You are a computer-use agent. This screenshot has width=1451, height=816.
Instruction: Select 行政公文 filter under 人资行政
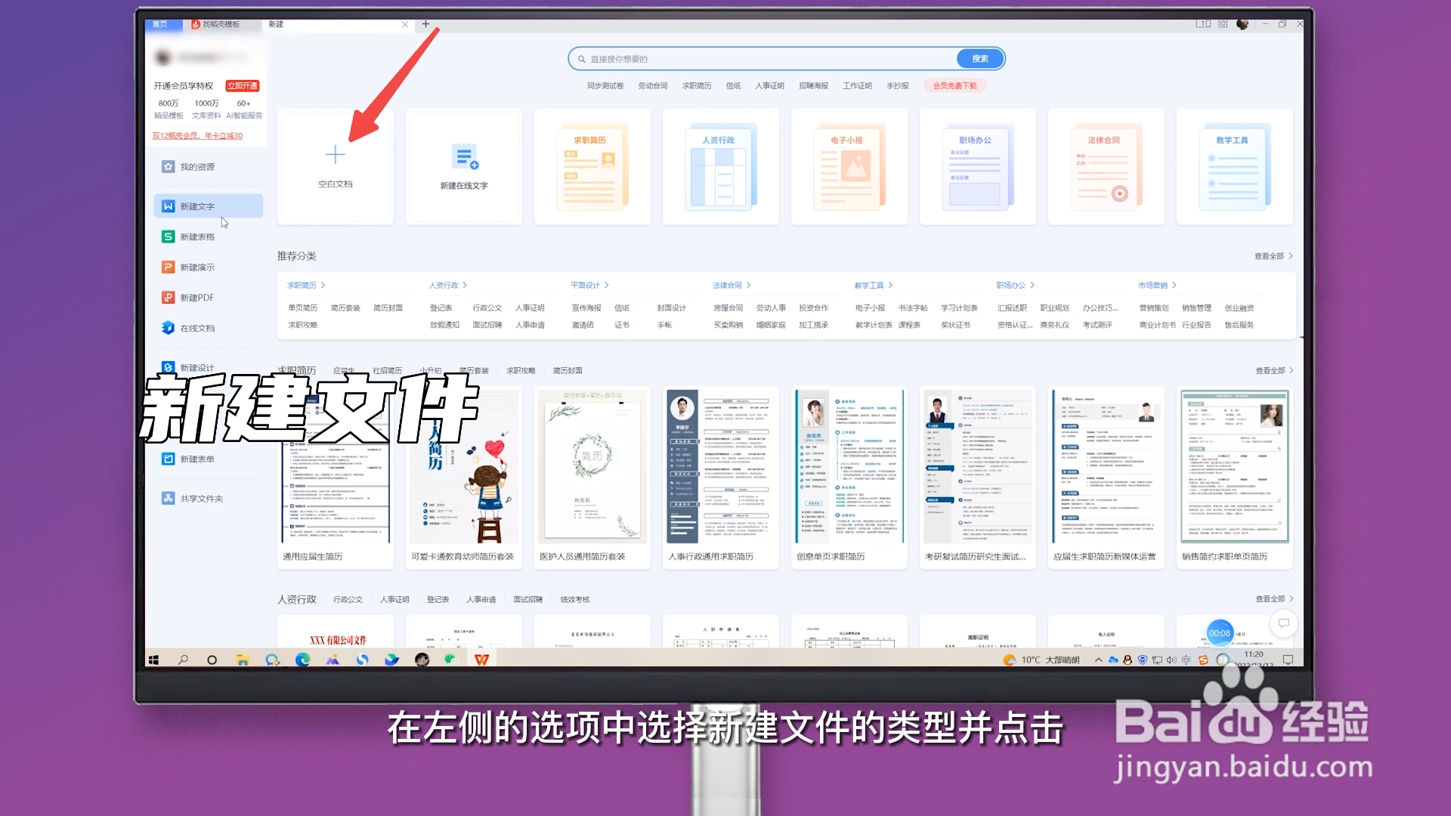point(348,600)
